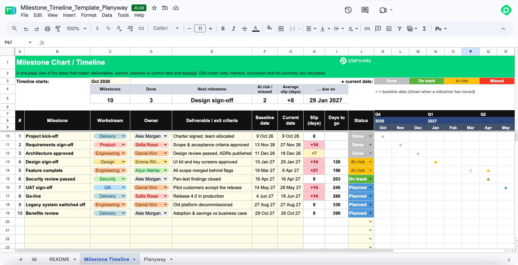Format as currency with pound icon
Screen dimensions: 518x265
[x=97, y=29]
